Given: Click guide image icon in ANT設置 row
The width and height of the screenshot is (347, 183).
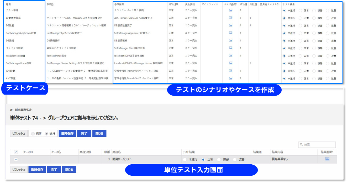Looking at the screenshot, I should 230,78.
